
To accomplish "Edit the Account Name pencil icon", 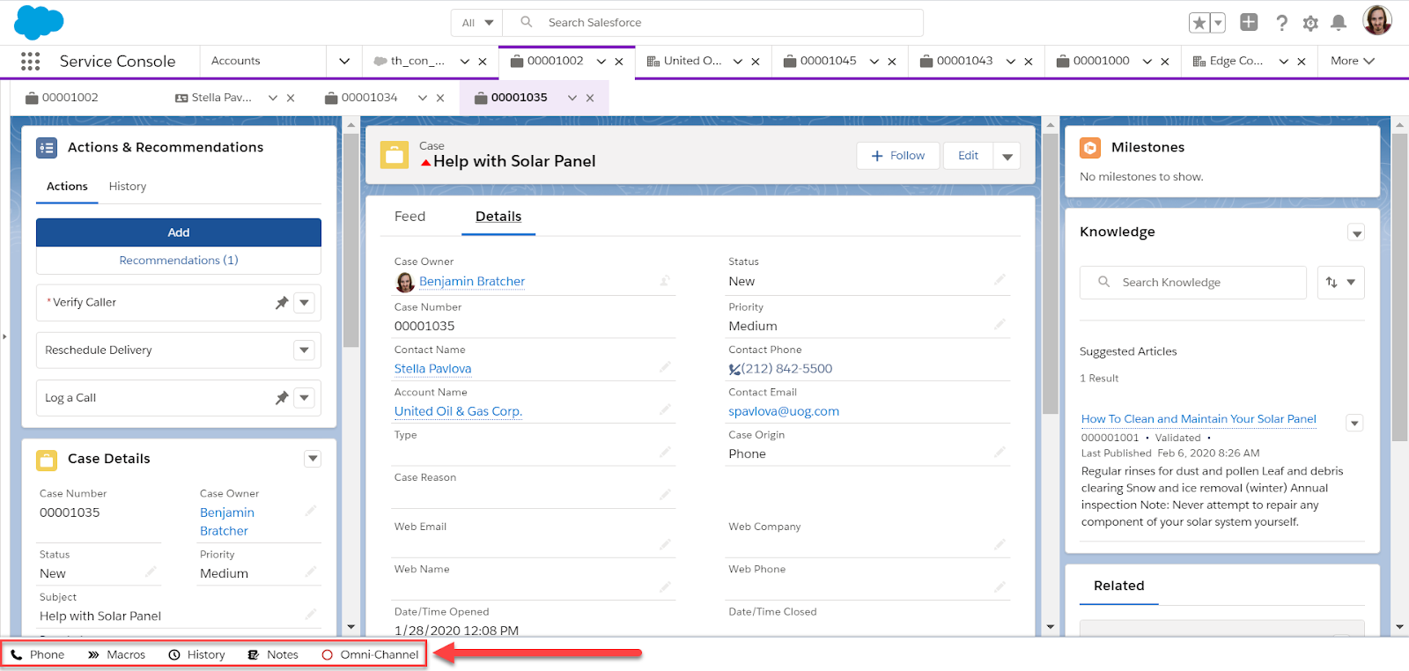I will (665, 409).
